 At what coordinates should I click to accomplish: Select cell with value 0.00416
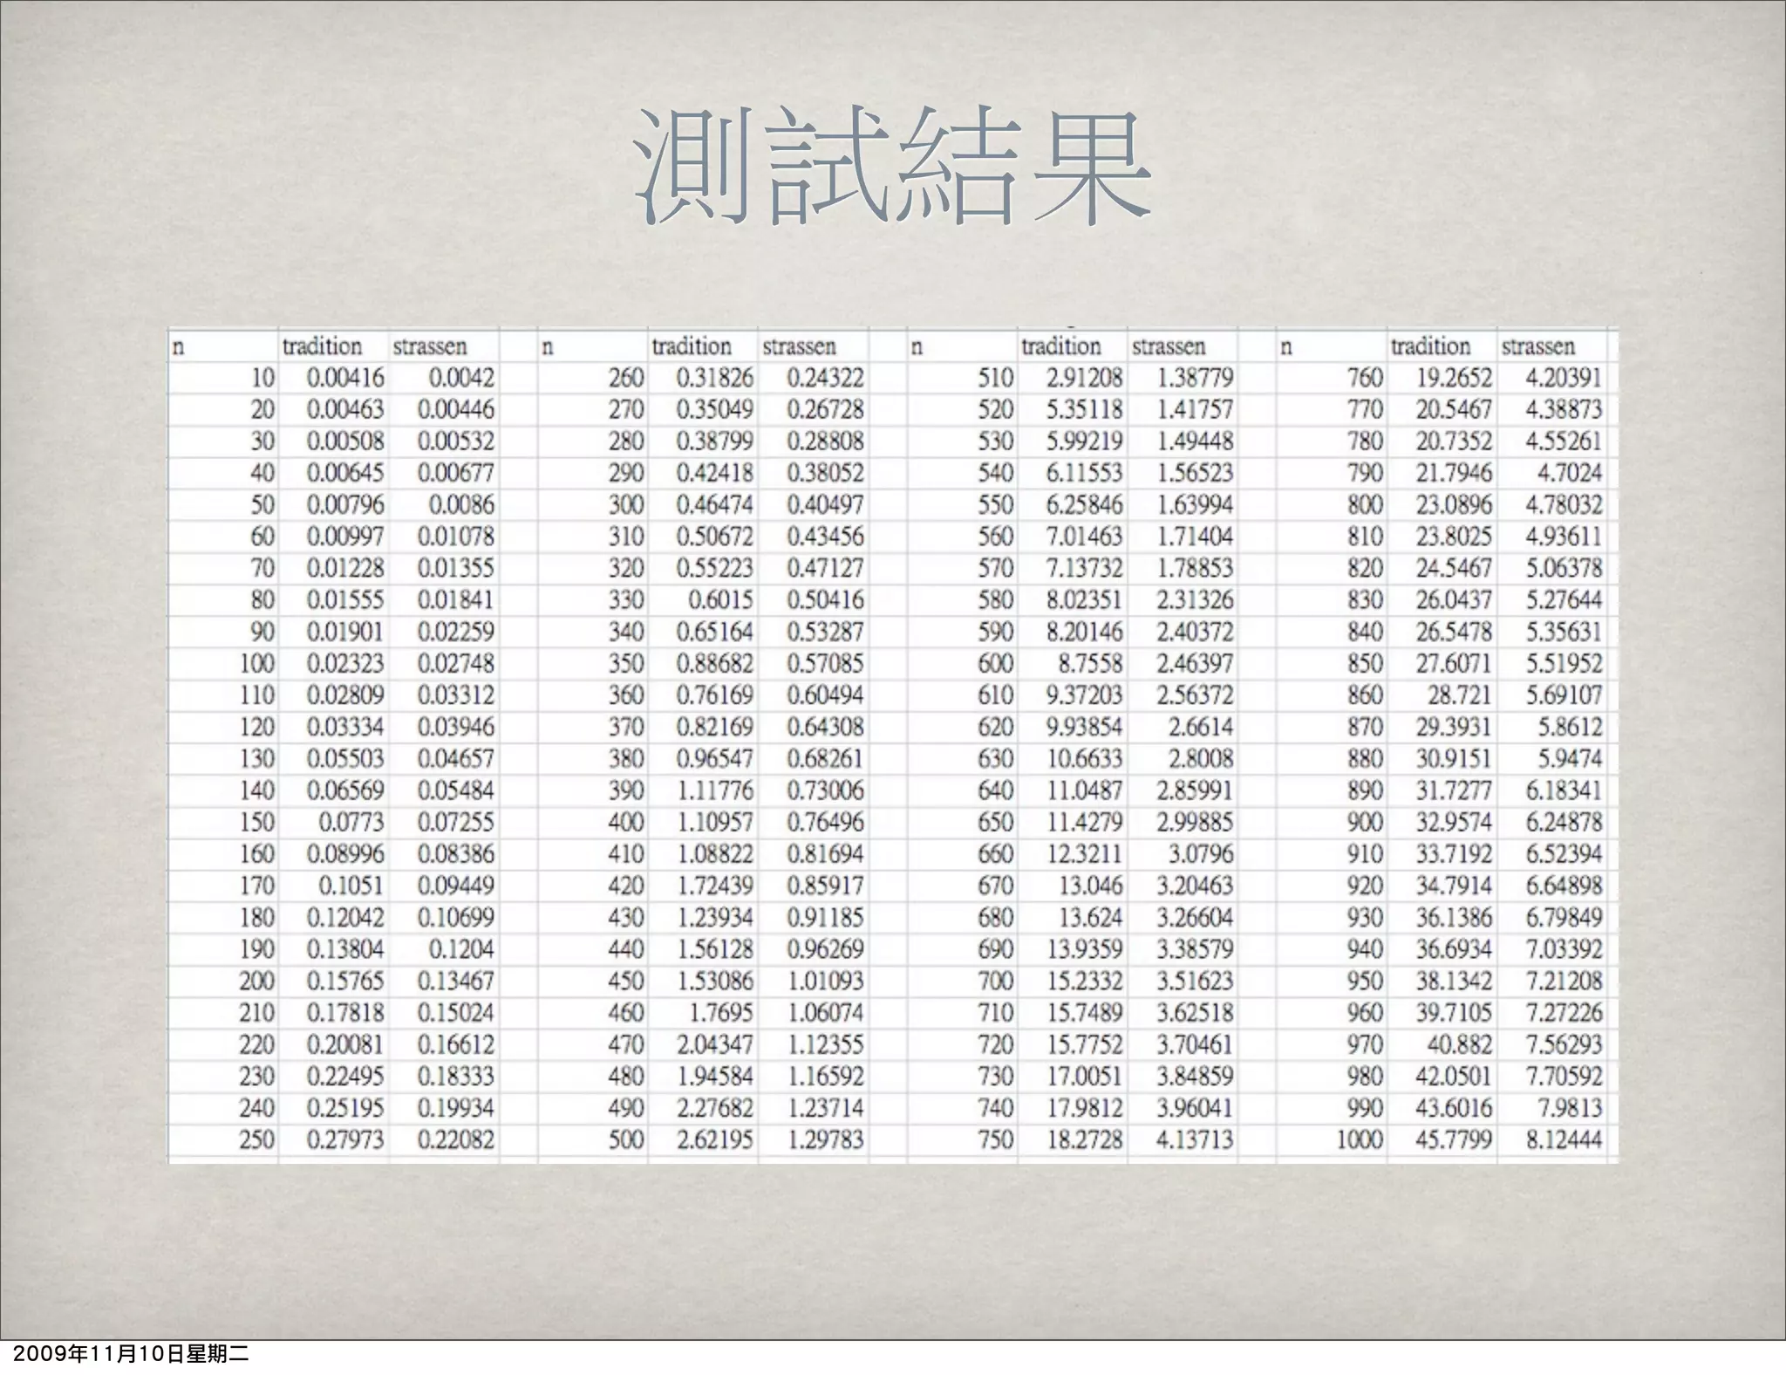(x=345, y=378)
